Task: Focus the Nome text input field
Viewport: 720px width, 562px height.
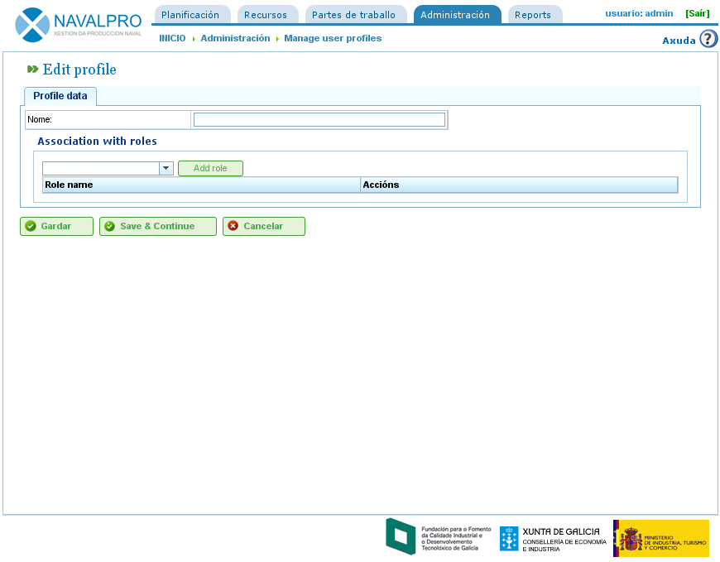Action: (x=319, y=120)
